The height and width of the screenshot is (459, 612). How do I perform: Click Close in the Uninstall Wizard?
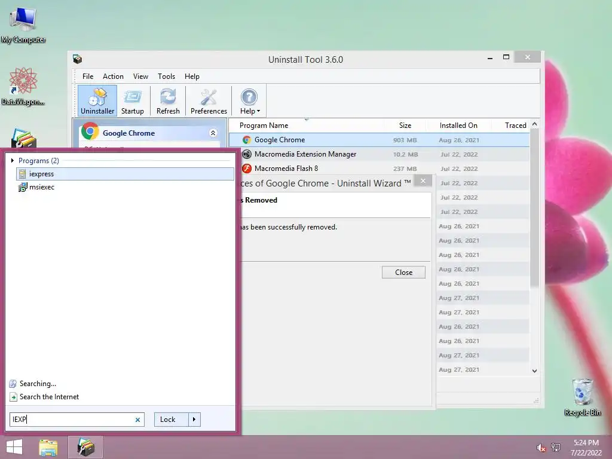tap(403, 273)
